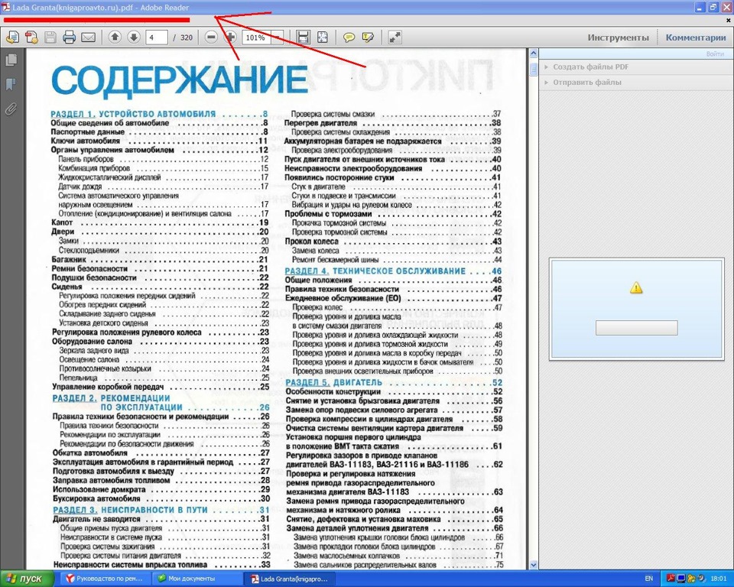The width and height of the screenshot is (734, 587).
Task: Click the Багажник contents entry
Action: point(68,259)
